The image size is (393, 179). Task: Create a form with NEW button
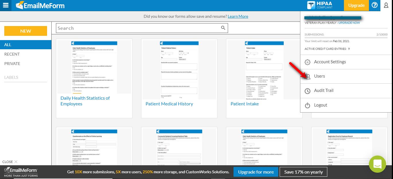click(26, 31)
